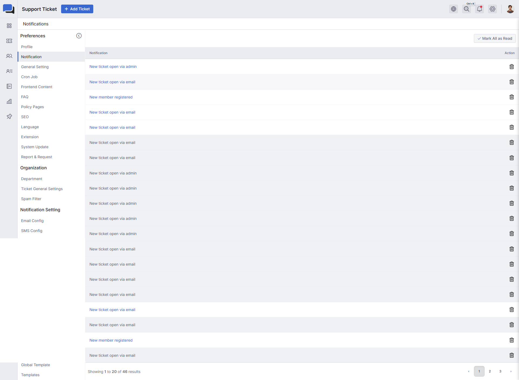This screenshot has height=380, width=519.
Task: Open the first 'New ticket open via admin' link
Action: point(113,67)
